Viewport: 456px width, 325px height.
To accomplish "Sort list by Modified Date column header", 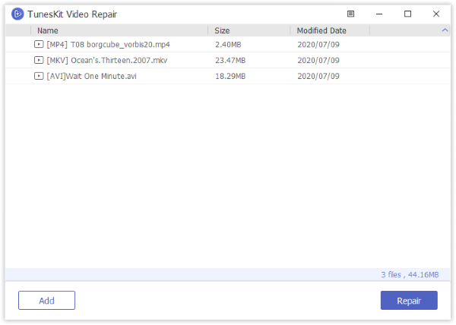I will pyautogui.click(x=321, y=30).
